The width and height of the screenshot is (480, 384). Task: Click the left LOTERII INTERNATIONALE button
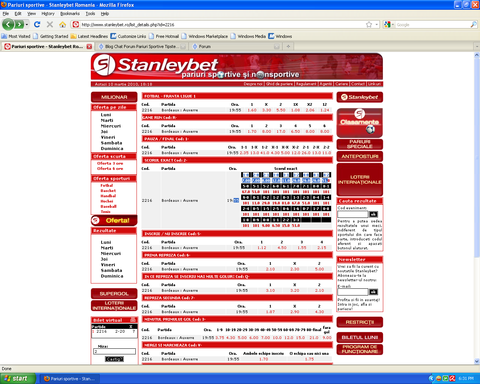pyautogui.click(x=114, y=306)
